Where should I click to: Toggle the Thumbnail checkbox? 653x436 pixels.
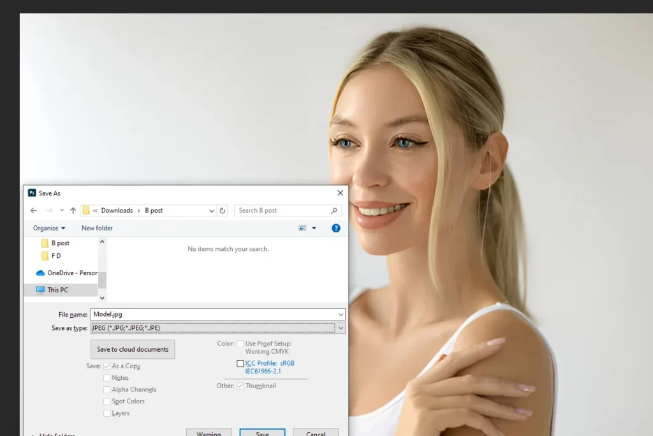coord(240,386)
